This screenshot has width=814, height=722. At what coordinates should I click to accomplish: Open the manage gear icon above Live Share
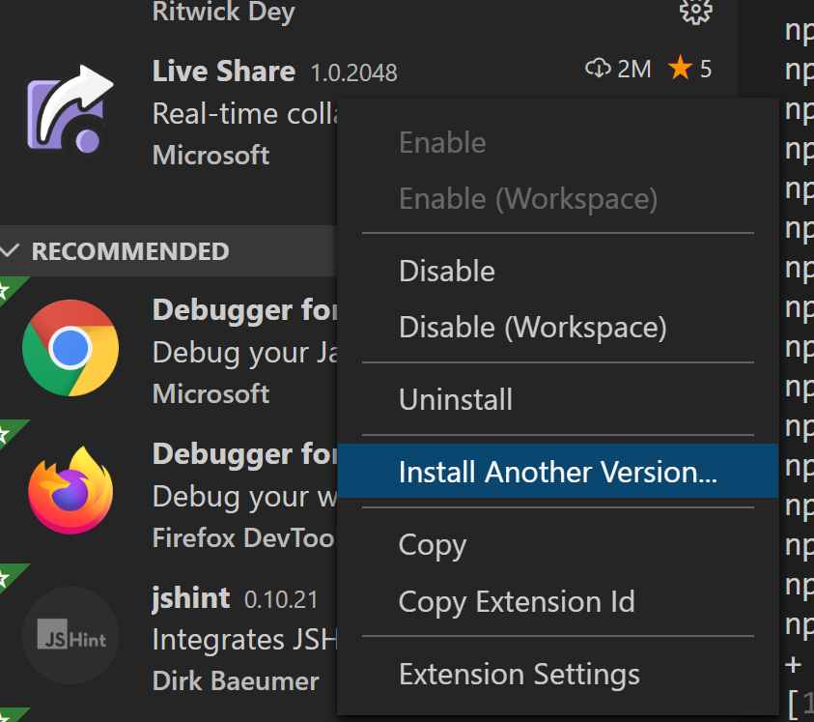pyautogui.click(x=695, y=10)
